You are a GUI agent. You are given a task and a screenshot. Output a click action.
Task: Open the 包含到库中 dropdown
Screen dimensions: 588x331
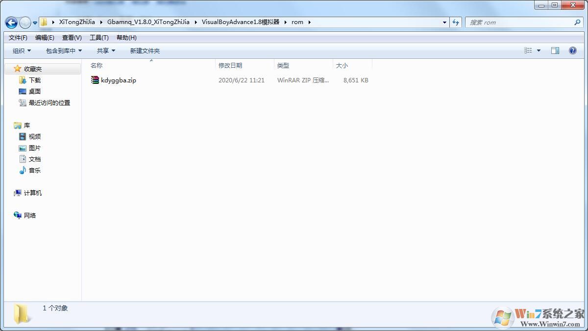(x=64, y=51)
